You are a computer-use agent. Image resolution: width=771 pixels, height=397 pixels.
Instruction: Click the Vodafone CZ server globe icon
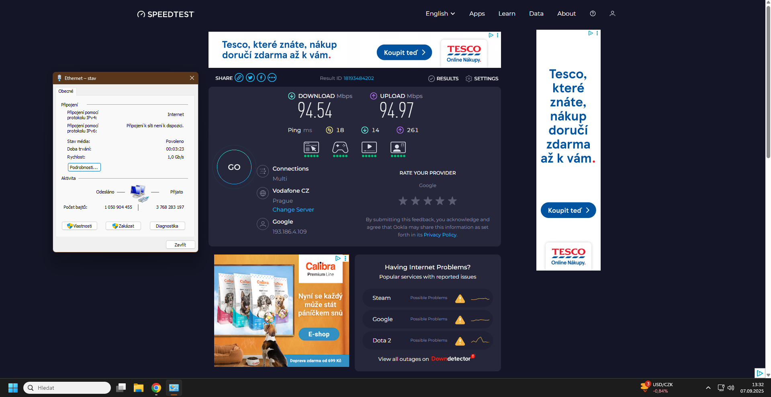263,193
